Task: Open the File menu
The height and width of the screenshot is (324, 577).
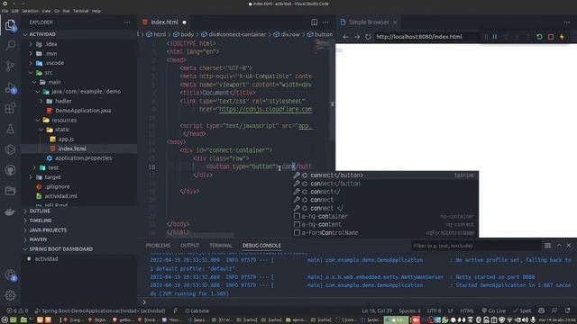Action: click(x=5, y=11)
